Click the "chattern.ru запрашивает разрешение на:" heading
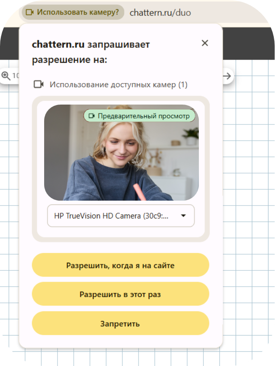Image resolution: width=275 pixels, height=366 pixels. click(x=91, y=52)
